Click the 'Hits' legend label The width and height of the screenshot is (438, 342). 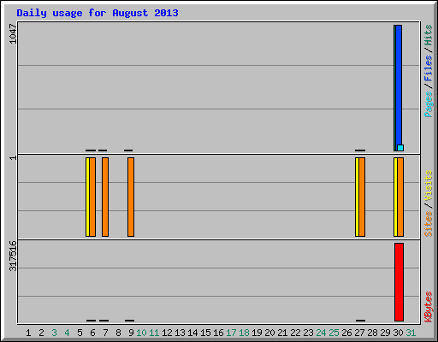428,35
